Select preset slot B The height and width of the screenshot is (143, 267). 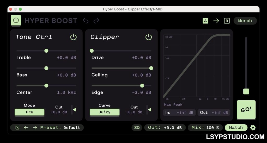[x=227, y=21]
